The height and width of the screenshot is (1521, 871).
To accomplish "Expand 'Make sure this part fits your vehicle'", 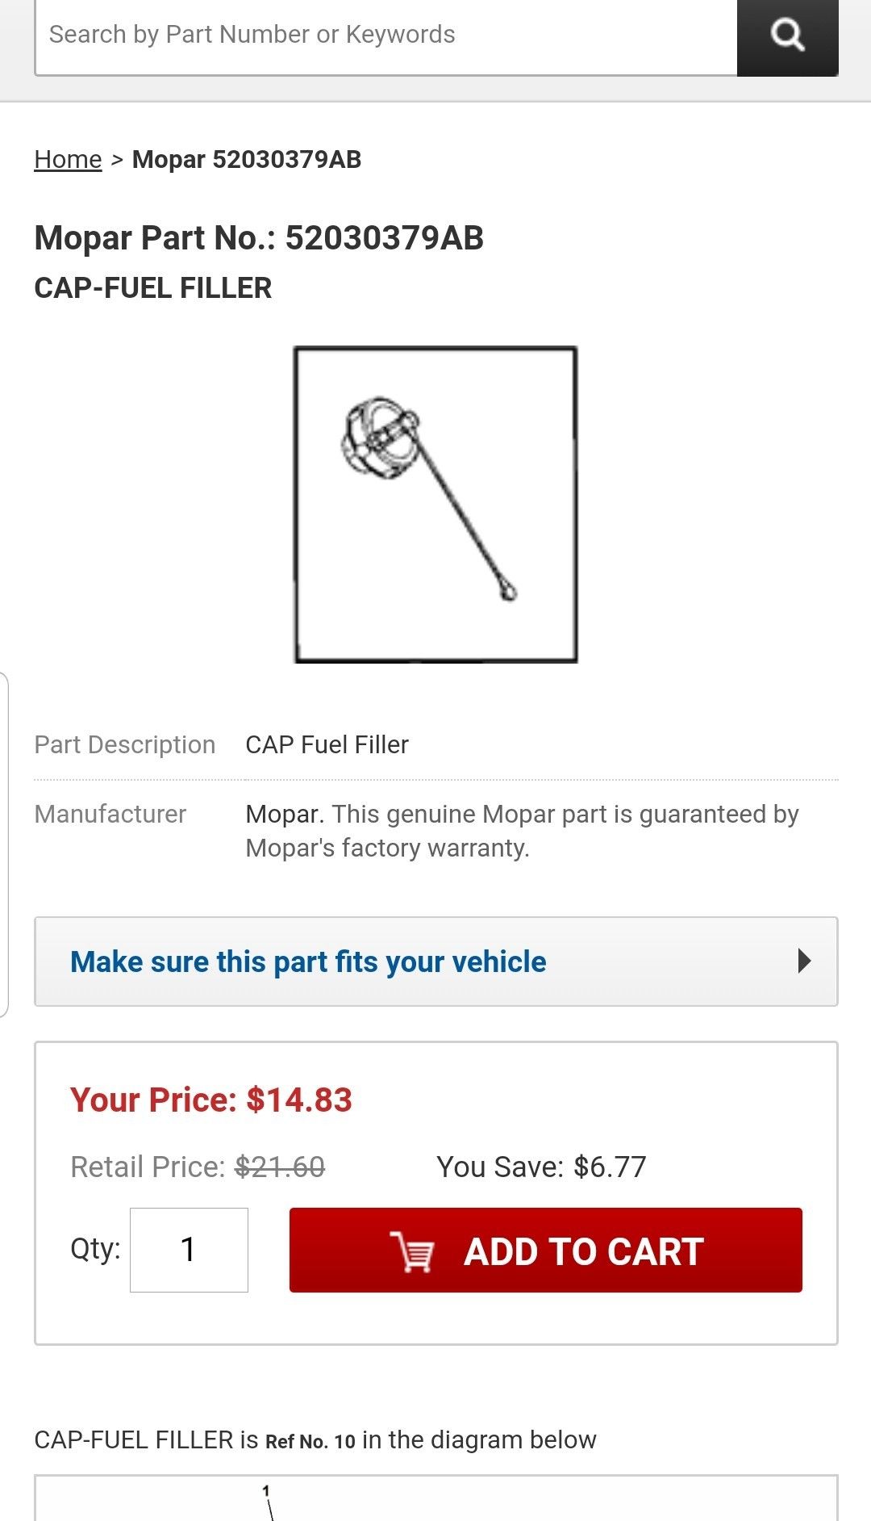I will (308, 962).
